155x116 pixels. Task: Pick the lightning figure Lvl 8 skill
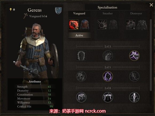[x=134, y=97]
